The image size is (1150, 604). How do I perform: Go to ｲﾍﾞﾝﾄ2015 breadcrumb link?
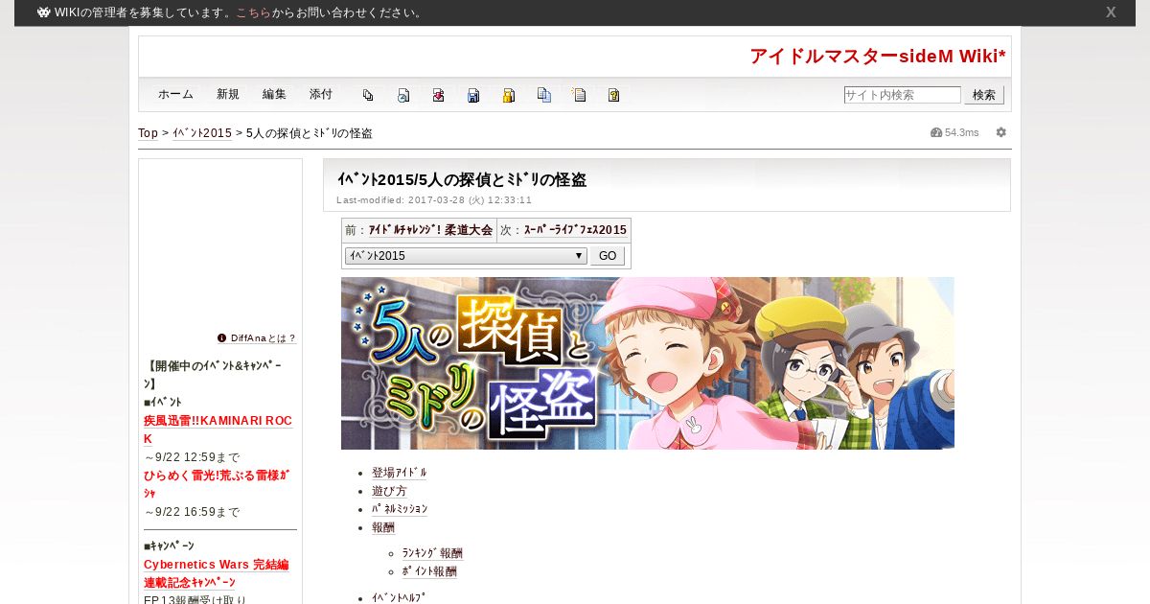pos(202,133)
